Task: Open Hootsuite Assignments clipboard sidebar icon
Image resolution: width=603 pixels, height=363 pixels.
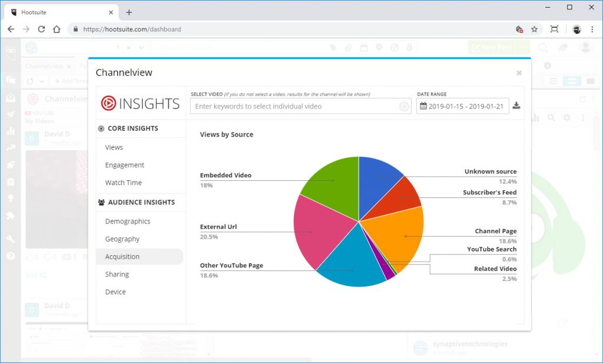Action: (x=11, y=181)
